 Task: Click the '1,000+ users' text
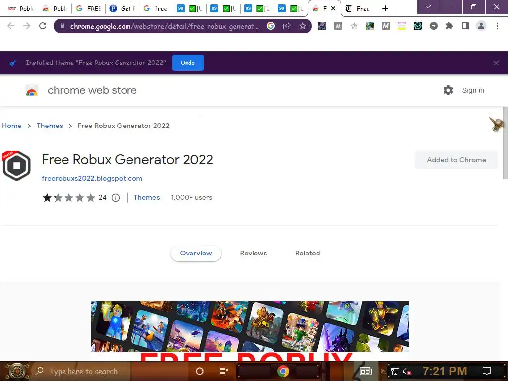(x=191, y=197)
